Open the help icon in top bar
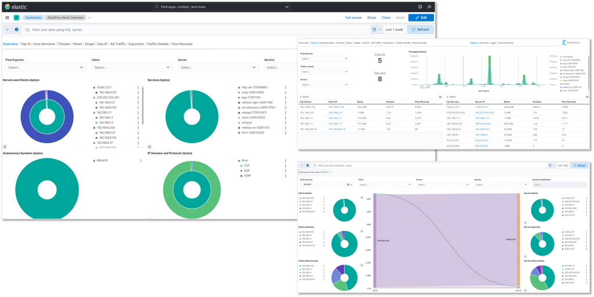Screen dimensions: 594x297 420,6
